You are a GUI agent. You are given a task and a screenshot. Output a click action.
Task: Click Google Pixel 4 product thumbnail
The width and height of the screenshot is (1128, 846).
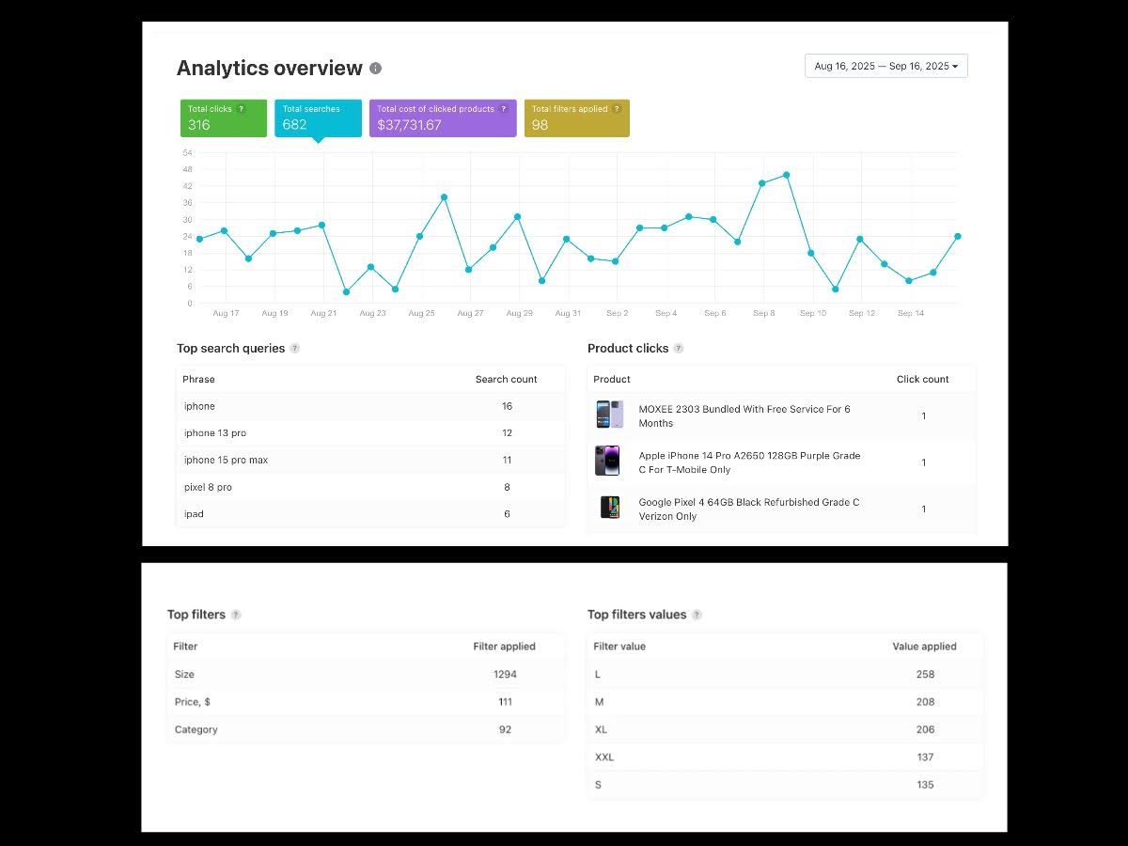point(610,508)
